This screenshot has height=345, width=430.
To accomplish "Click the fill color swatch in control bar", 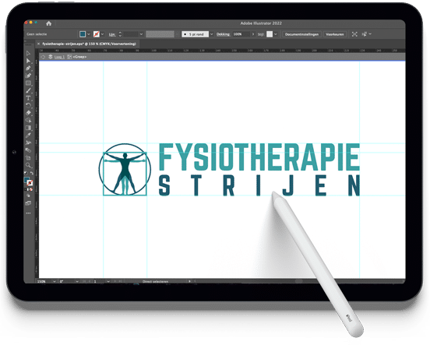I will coord(83,34).
